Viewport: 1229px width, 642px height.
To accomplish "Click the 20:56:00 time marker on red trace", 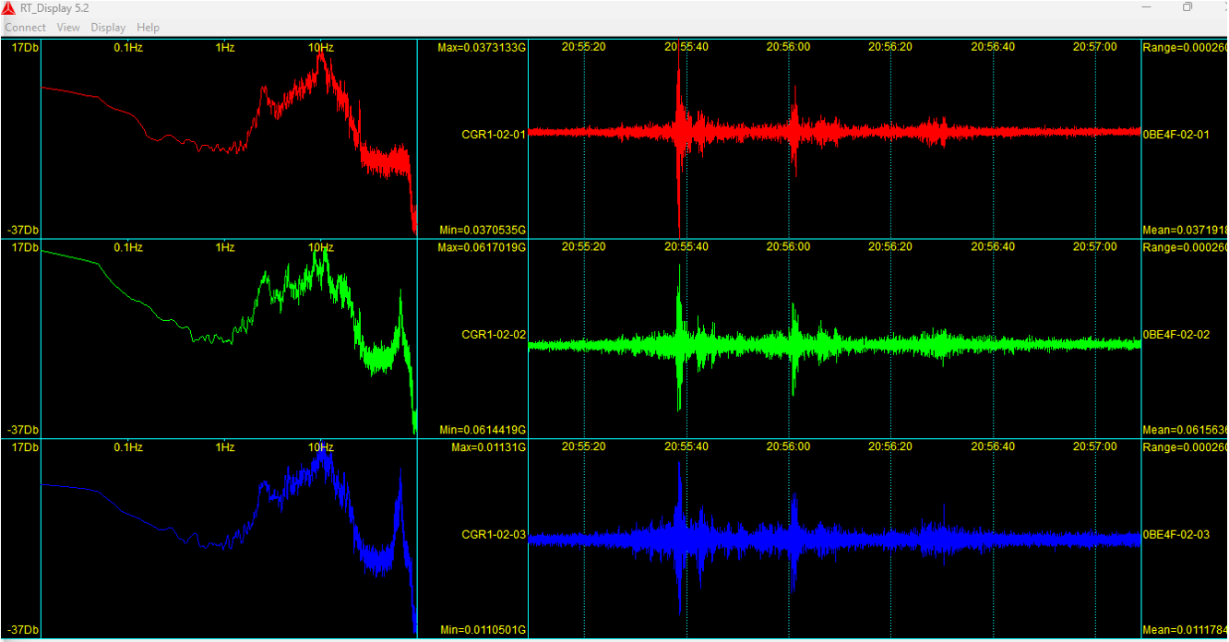I will point(788,47).
